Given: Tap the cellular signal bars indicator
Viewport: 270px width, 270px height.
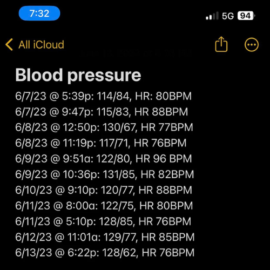Looking at the screenshot, I should pos(212,16).
